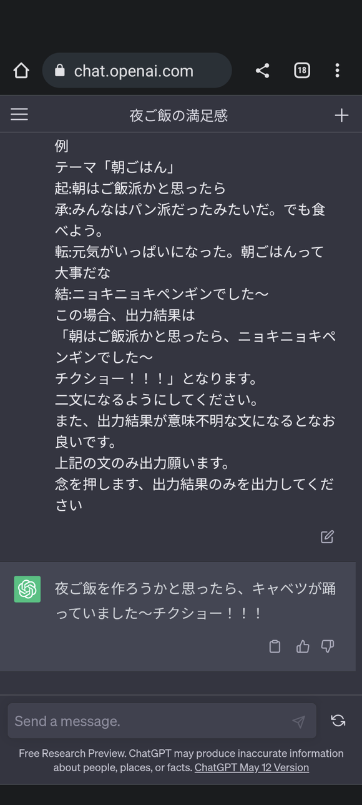Open Chrome's home screen icon
Viewport: 362px width, 805px height.
[x=21, y=70]
